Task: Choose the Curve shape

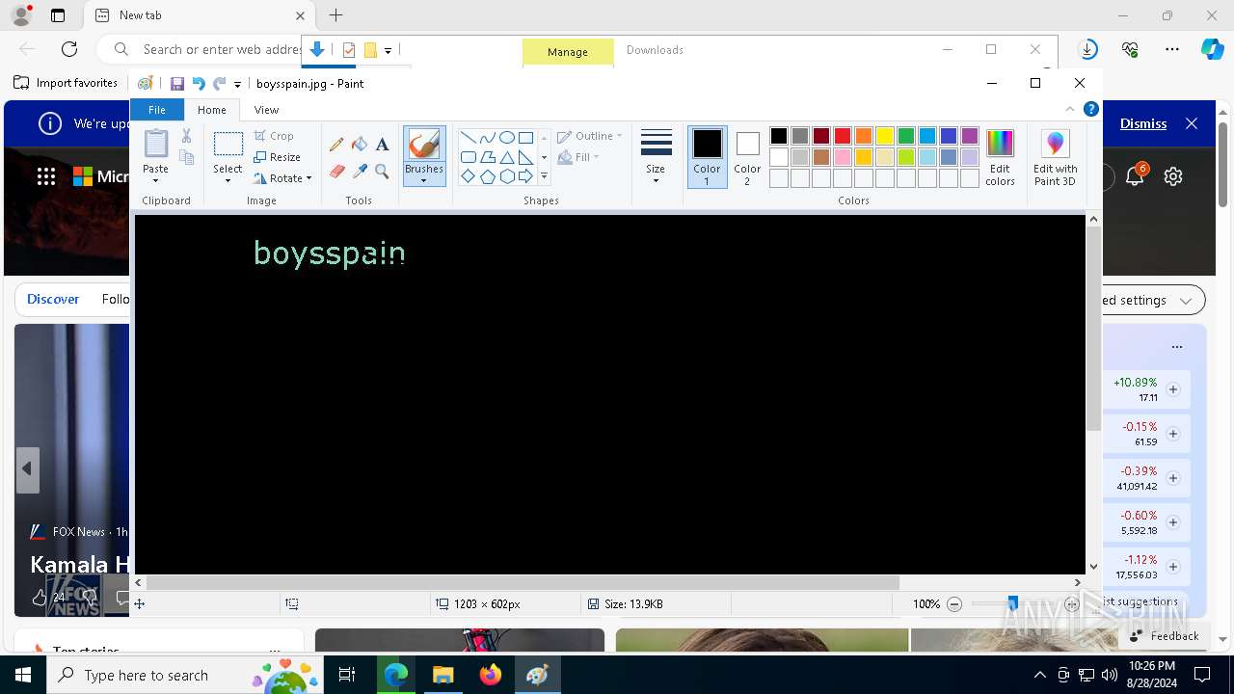Action: 487,137
